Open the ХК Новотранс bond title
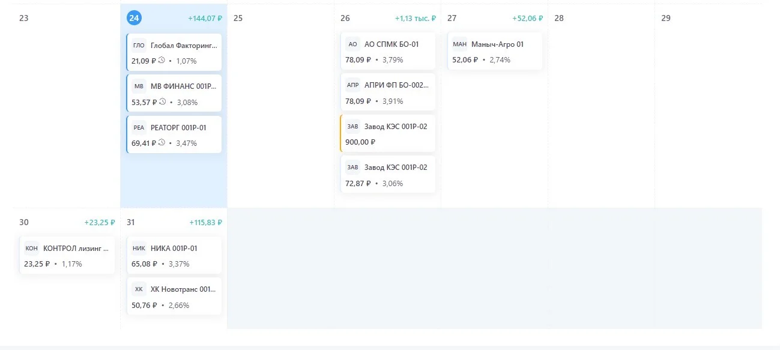The height and width of the screenshot is (350, 780). 183,289
